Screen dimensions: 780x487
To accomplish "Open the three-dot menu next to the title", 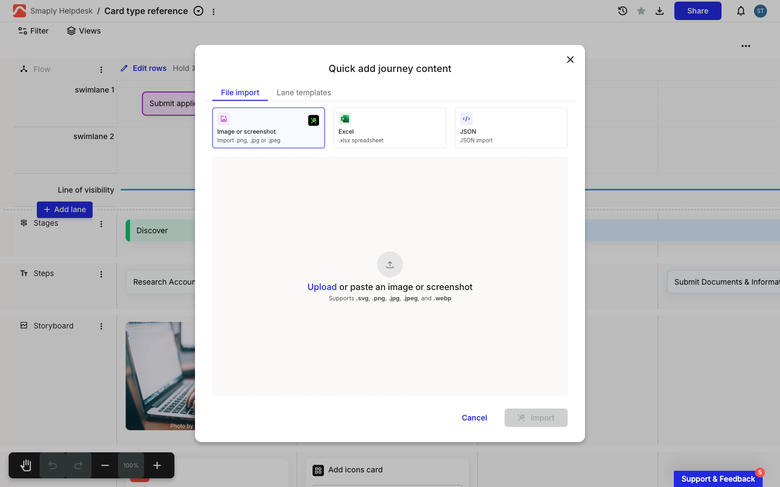I will tap(213, 11).
